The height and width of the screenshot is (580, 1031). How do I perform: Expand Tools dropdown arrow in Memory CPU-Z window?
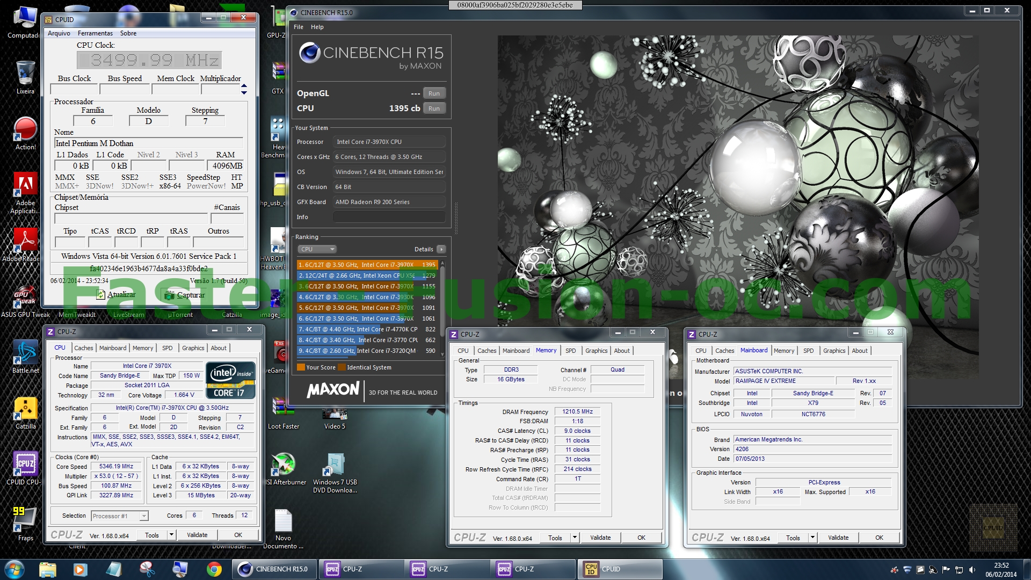click(x=575, y=538)
